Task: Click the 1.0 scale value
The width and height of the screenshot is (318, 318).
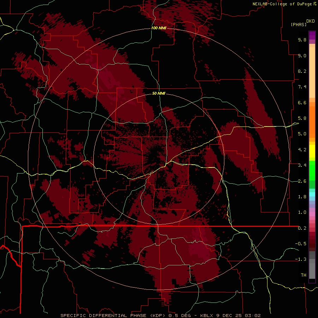Action: (x=302, y=212)
